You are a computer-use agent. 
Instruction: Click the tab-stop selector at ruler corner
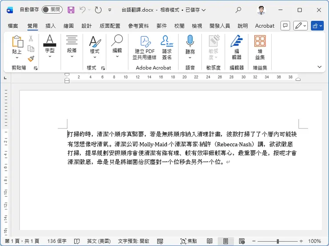pyautogui.click(x=5, y=78)
